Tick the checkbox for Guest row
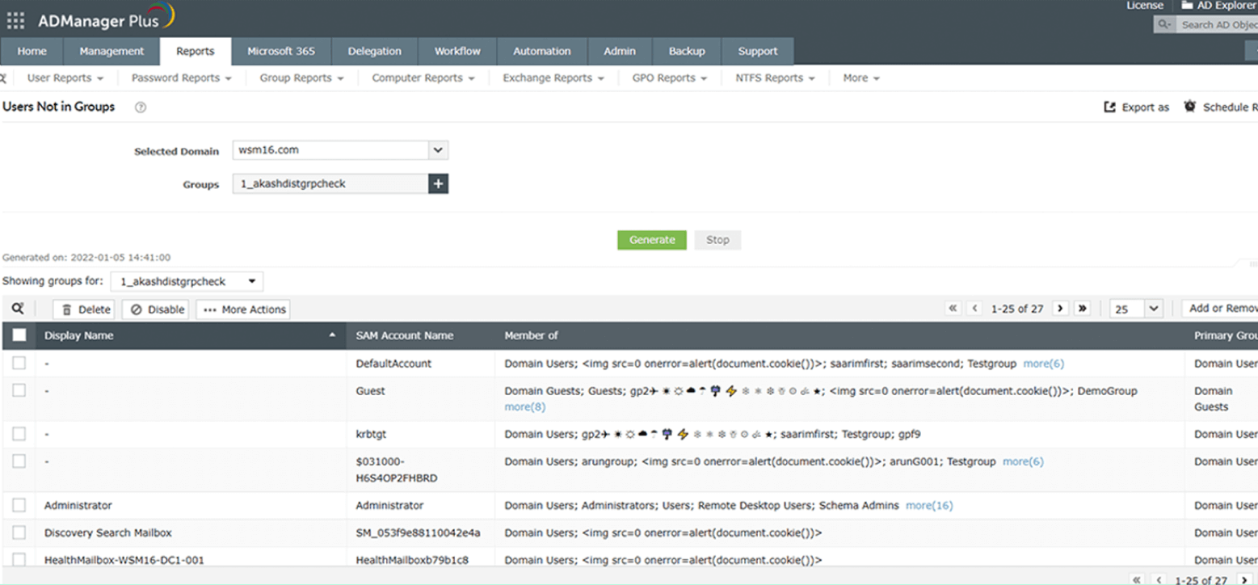Image resolution: width=1258 pixels, height=585 pixels. [19, 391]
